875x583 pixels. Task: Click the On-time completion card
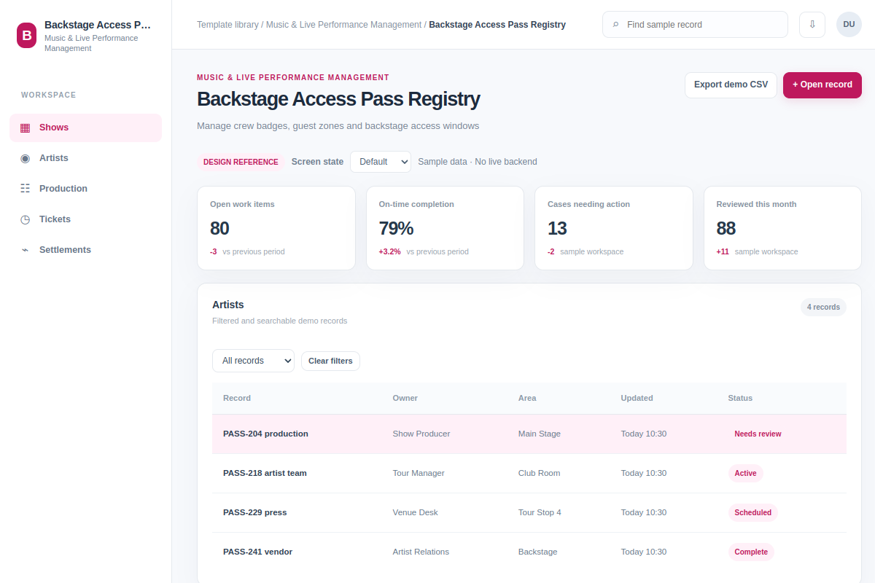coord(445,228)
